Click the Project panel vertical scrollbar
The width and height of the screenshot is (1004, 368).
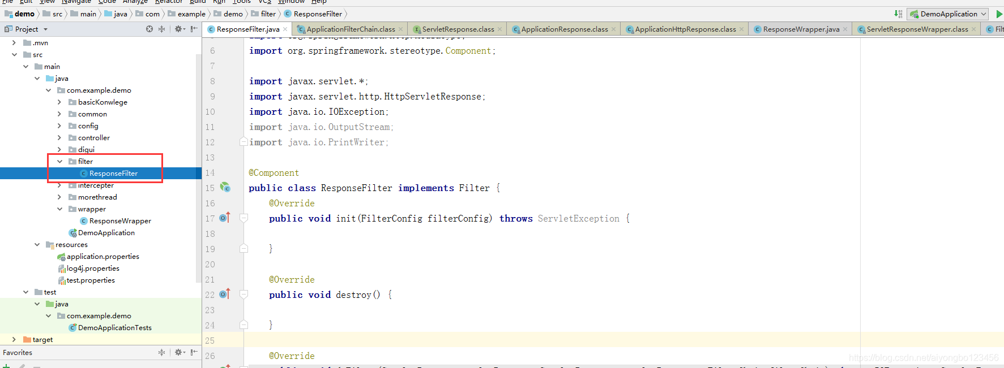[x=198, y=168]
